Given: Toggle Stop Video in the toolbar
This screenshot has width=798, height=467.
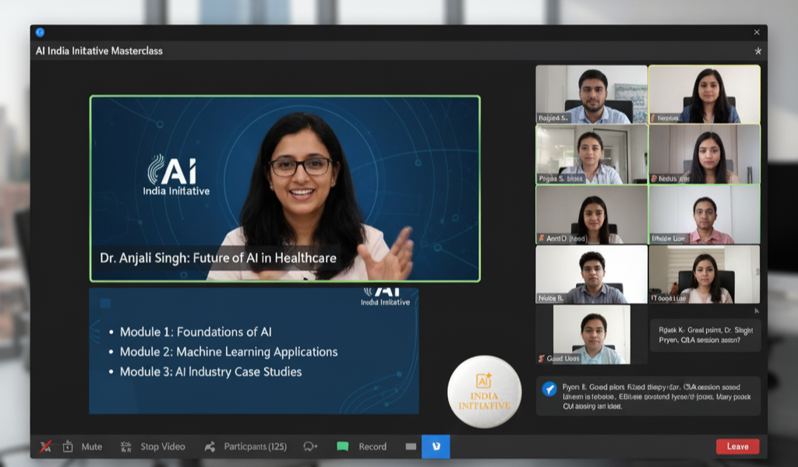Looking at the screenshot, I should tap(162, 446).
